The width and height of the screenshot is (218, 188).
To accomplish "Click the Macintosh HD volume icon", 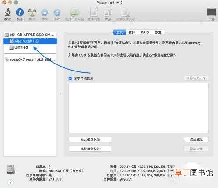I will click(x=11, y=41).
